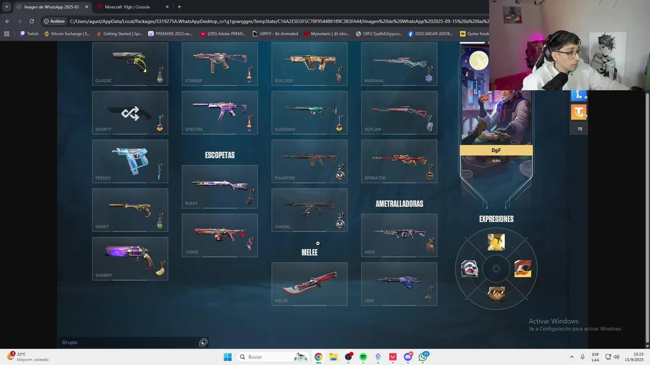650x365 pixels.
Task: Select the Frenzy weapon card
Action: pos(130,161)
